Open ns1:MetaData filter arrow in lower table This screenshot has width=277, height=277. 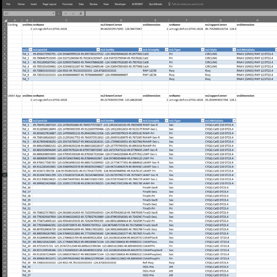tap(234, 120)
